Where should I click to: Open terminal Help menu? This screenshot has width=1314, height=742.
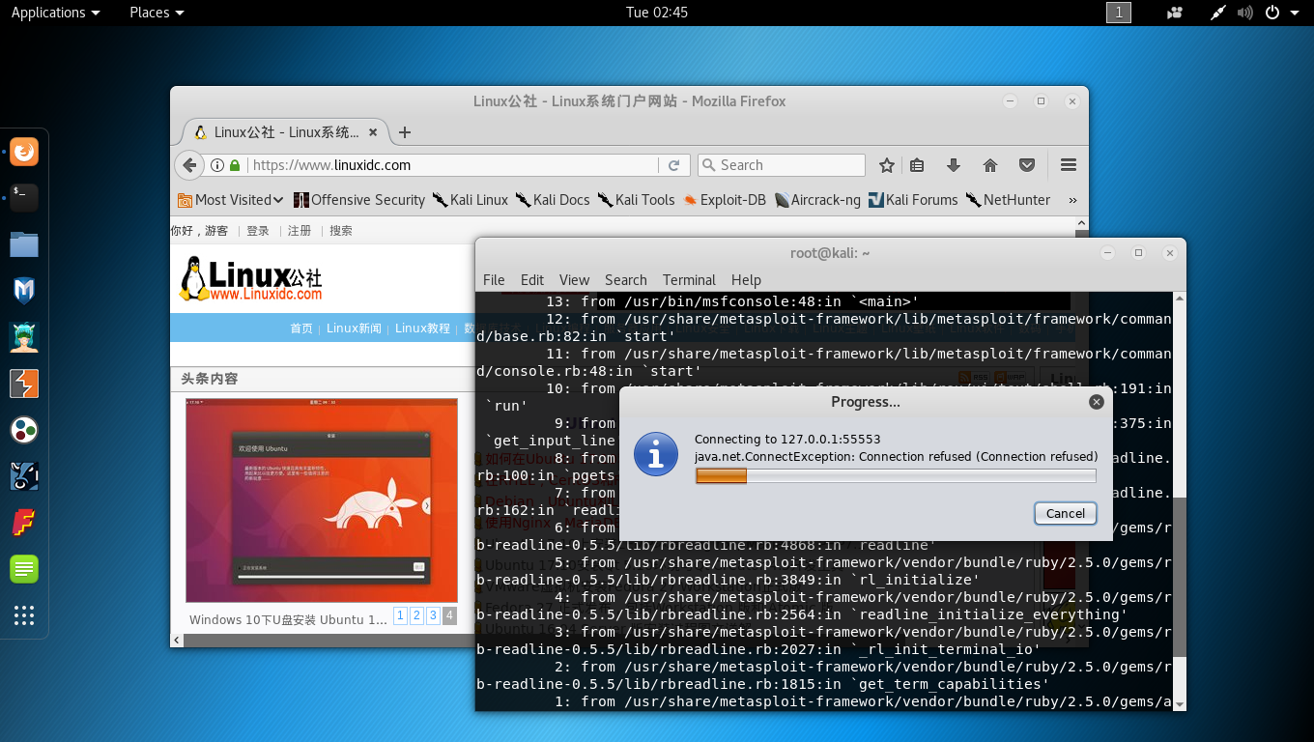pos(746,279)
